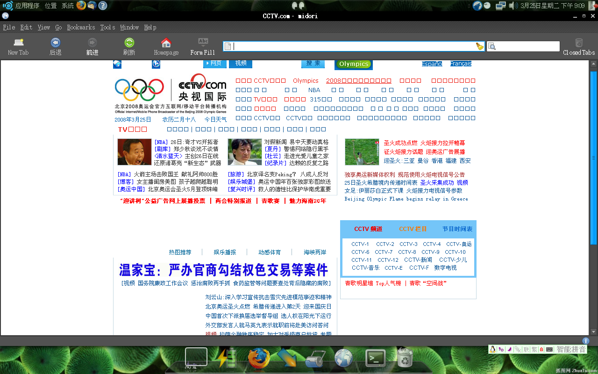Open the 动感体育 section link
Image resolution: width=598 pixels, height=374 pixels.
pos(270,252)
